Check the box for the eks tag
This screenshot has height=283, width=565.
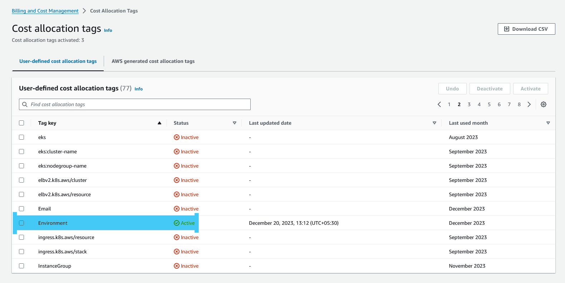tap(21, 137)
